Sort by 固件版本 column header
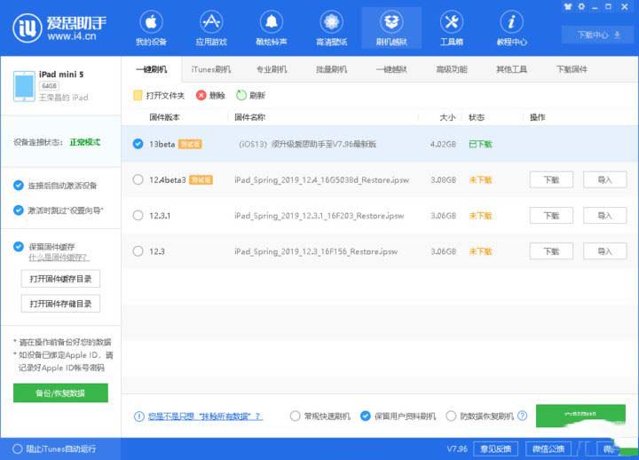The height and width of the screenshot is (460, 639). pos(164,117)
